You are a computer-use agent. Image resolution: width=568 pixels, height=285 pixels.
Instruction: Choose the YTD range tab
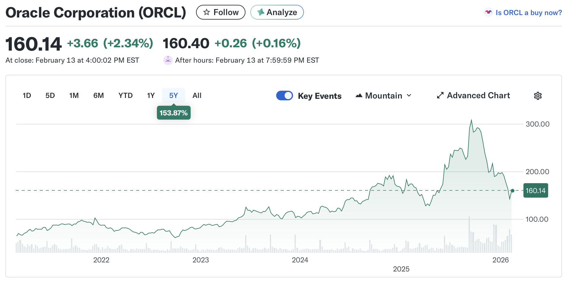click(125, 96)
